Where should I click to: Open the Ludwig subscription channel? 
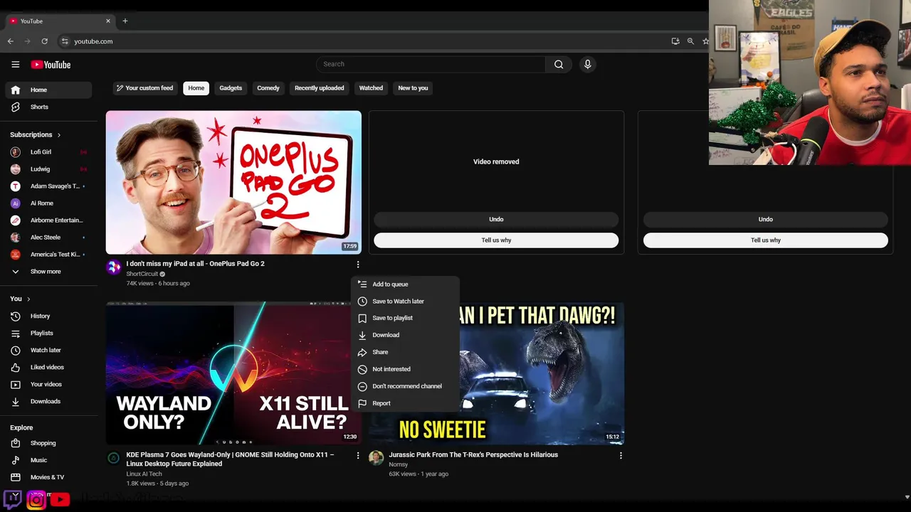(x=48, y=169)
